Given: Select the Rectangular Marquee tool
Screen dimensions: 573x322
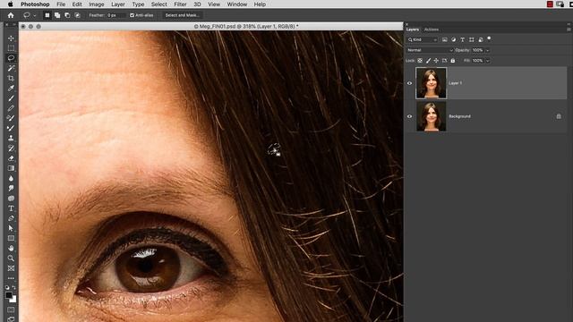Looking at the screenshot, I should click(11, 48).
